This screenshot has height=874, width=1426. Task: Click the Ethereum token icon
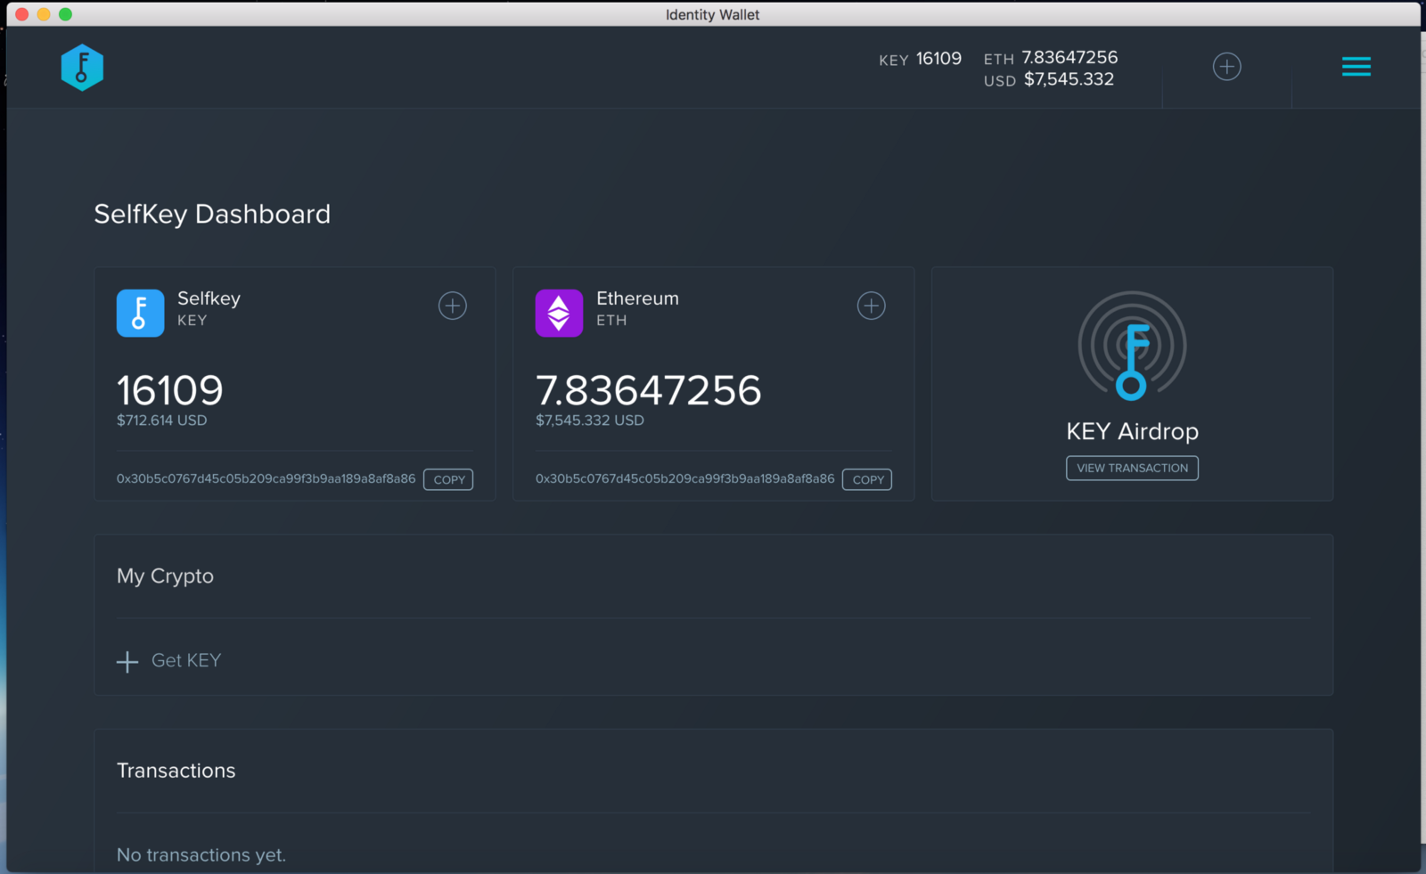pos(559,313)
